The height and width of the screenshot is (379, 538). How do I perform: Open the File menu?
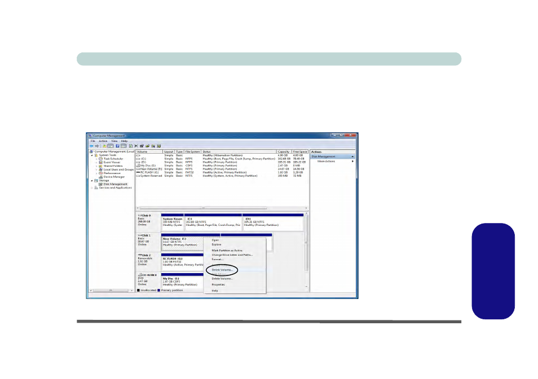(x=92, y=141)
